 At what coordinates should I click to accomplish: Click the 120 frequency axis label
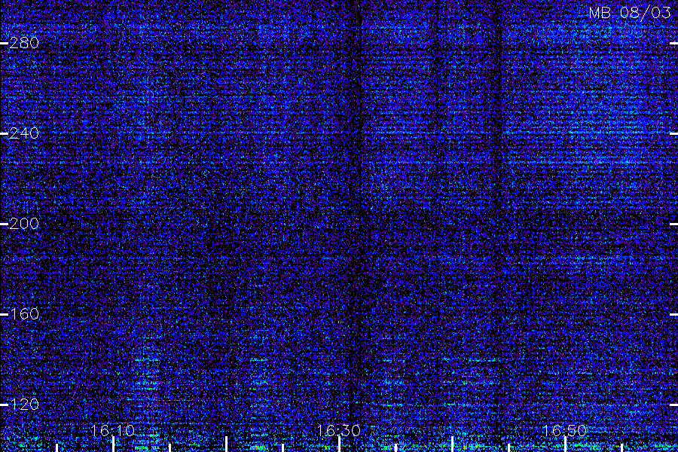(24, 405)
